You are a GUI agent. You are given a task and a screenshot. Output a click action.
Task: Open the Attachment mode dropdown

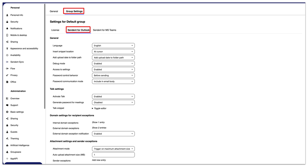(x=113, y=149)
